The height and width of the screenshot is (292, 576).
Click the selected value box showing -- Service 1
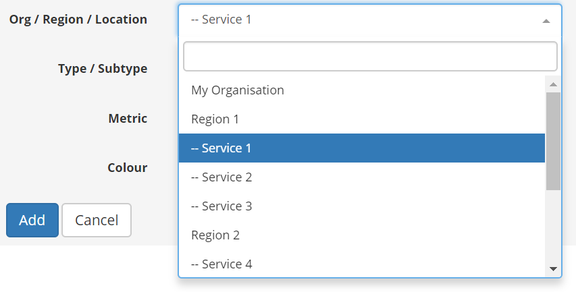pyautogui.click(x=358, y=20)
